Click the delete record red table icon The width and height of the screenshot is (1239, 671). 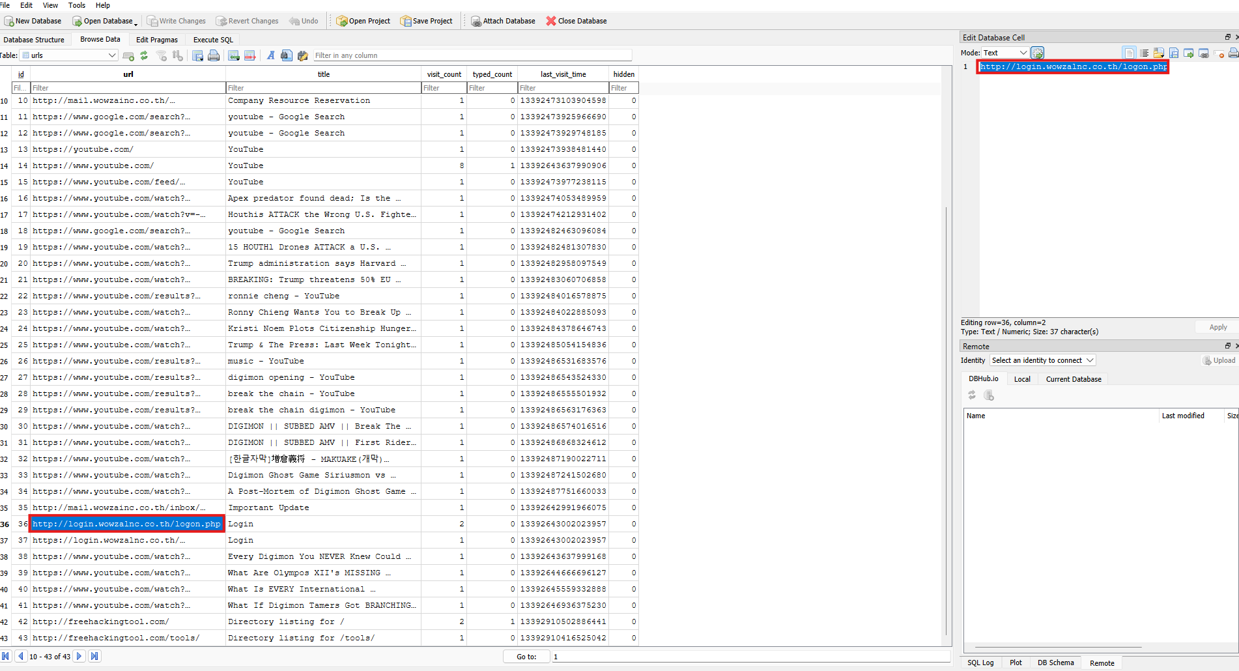(249, 56)
